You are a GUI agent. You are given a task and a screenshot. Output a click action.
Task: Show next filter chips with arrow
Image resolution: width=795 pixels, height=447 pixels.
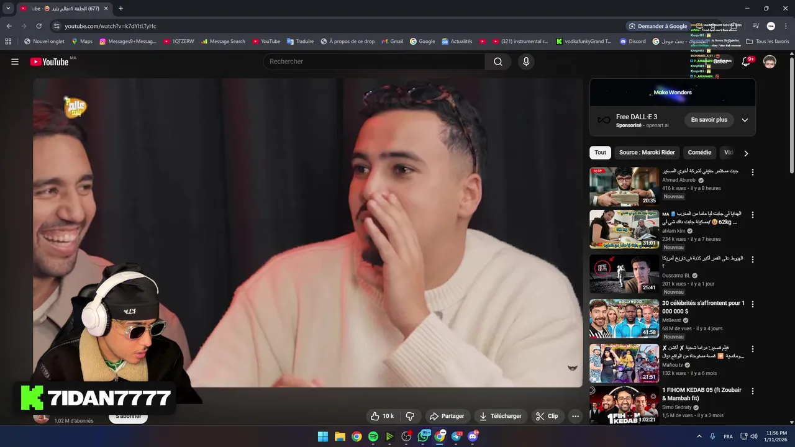coord(746,153)
